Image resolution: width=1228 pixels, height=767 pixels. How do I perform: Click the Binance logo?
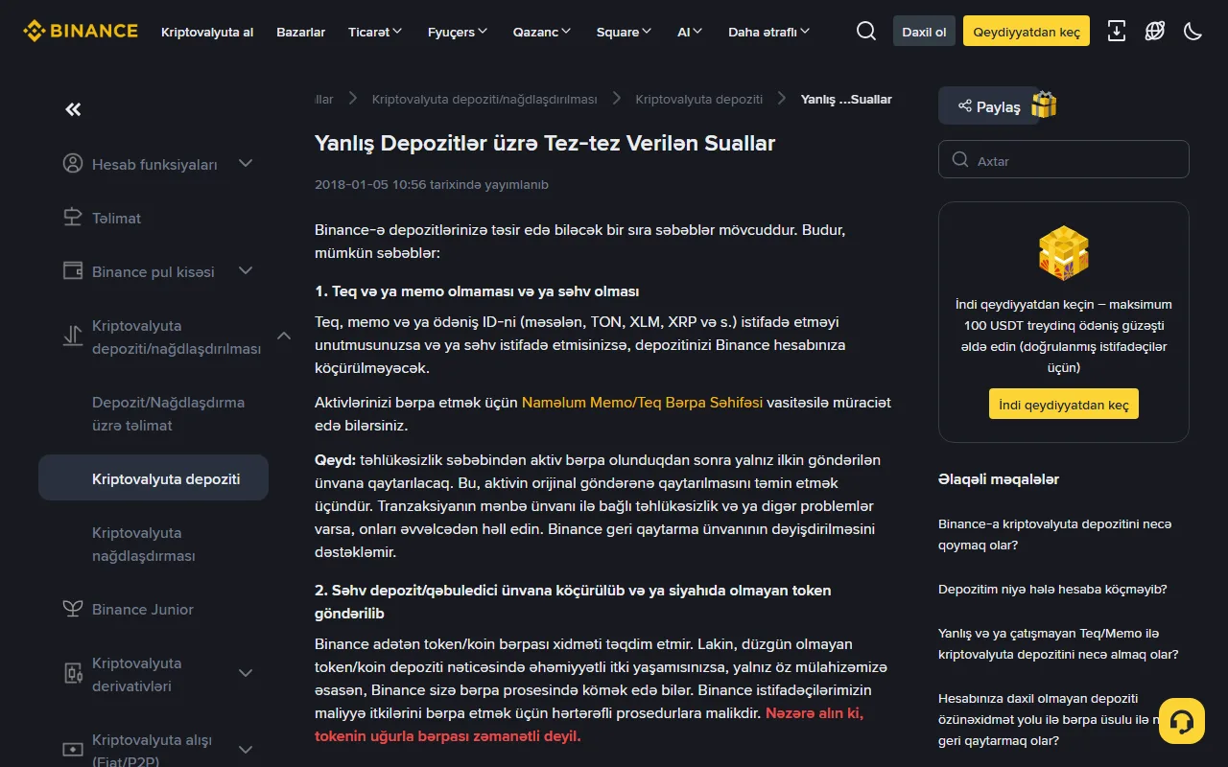(81, 31)
